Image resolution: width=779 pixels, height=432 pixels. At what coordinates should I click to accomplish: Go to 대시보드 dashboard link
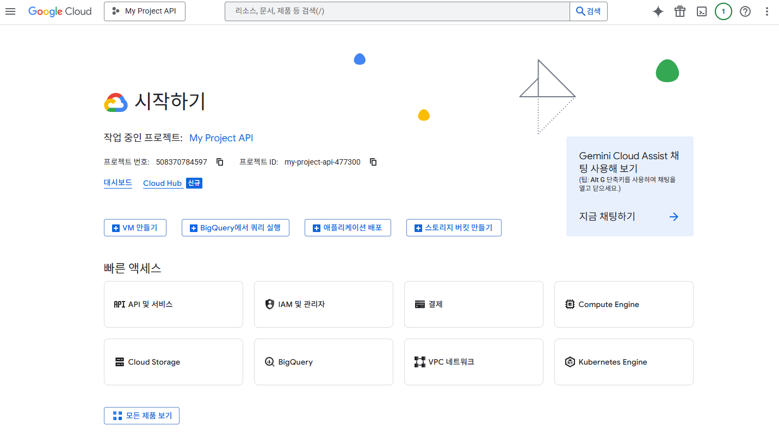118,183
